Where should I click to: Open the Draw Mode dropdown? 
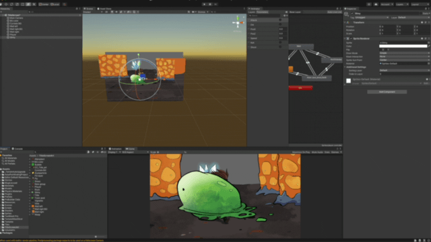coord(405,53)
